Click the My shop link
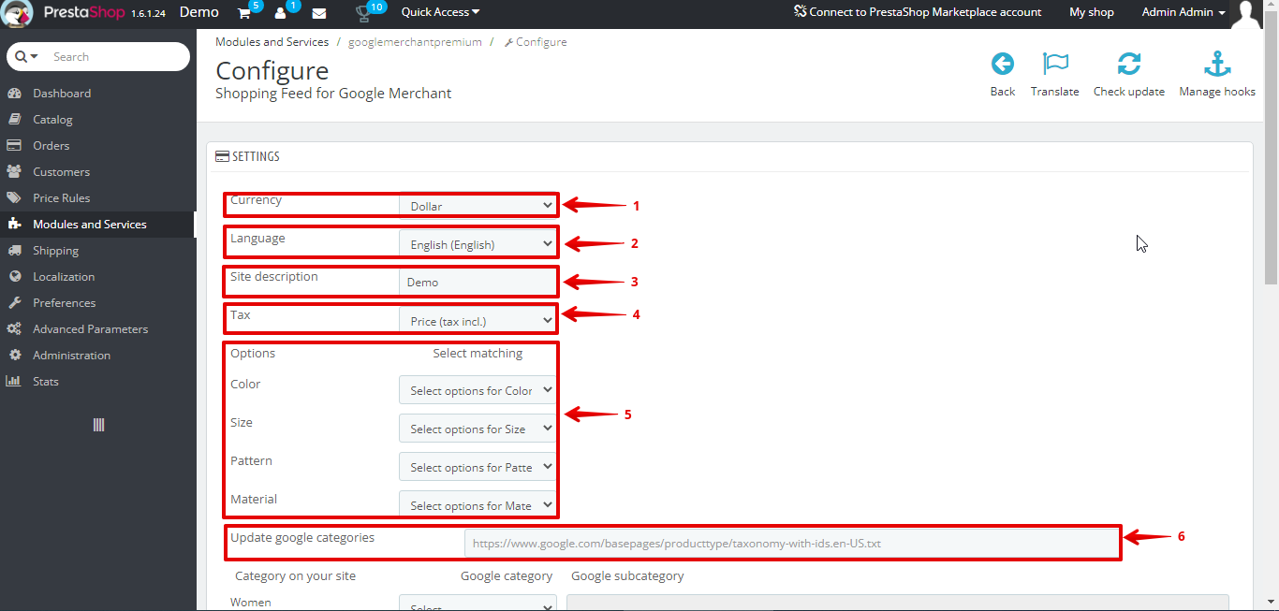1279x611 pixels. point(1092,12)
